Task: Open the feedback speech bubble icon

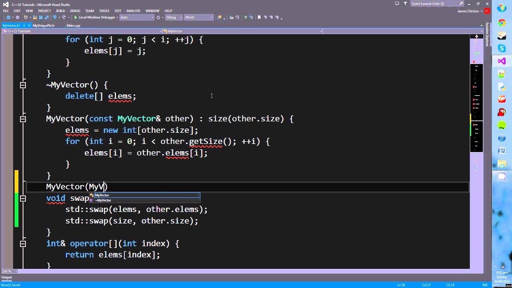Action: tap(397, 4)
